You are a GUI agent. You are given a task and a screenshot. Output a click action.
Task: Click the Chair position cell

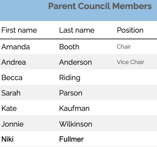coord(124,47)
